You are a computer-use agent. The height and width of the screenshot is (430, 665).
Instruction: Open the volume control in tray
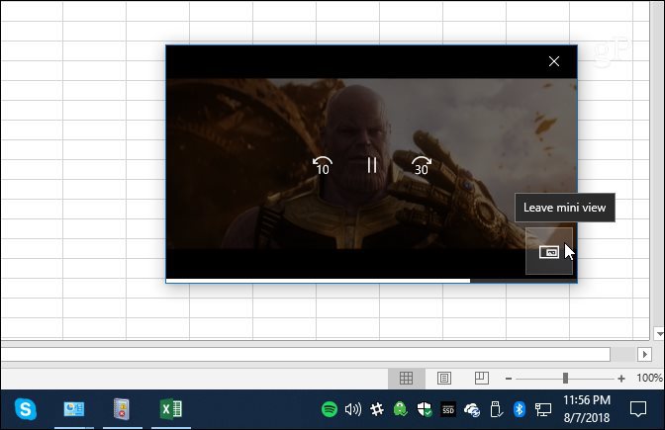click(x=353, y=409)
